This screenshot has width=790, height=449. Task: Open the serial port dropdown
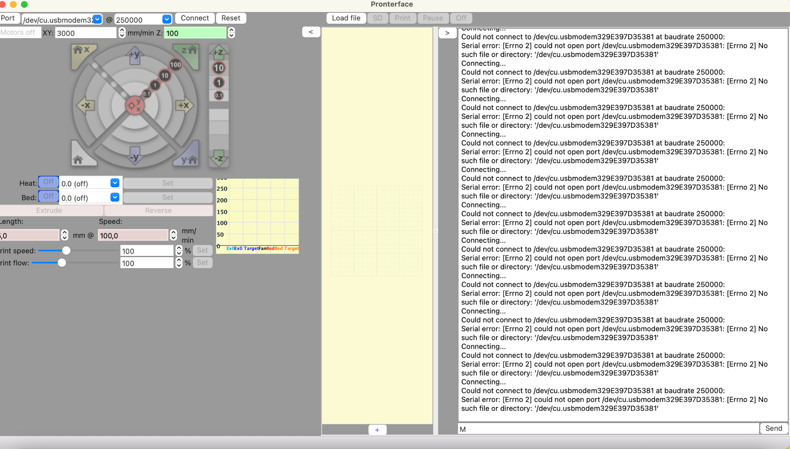[x=97, y=19]
